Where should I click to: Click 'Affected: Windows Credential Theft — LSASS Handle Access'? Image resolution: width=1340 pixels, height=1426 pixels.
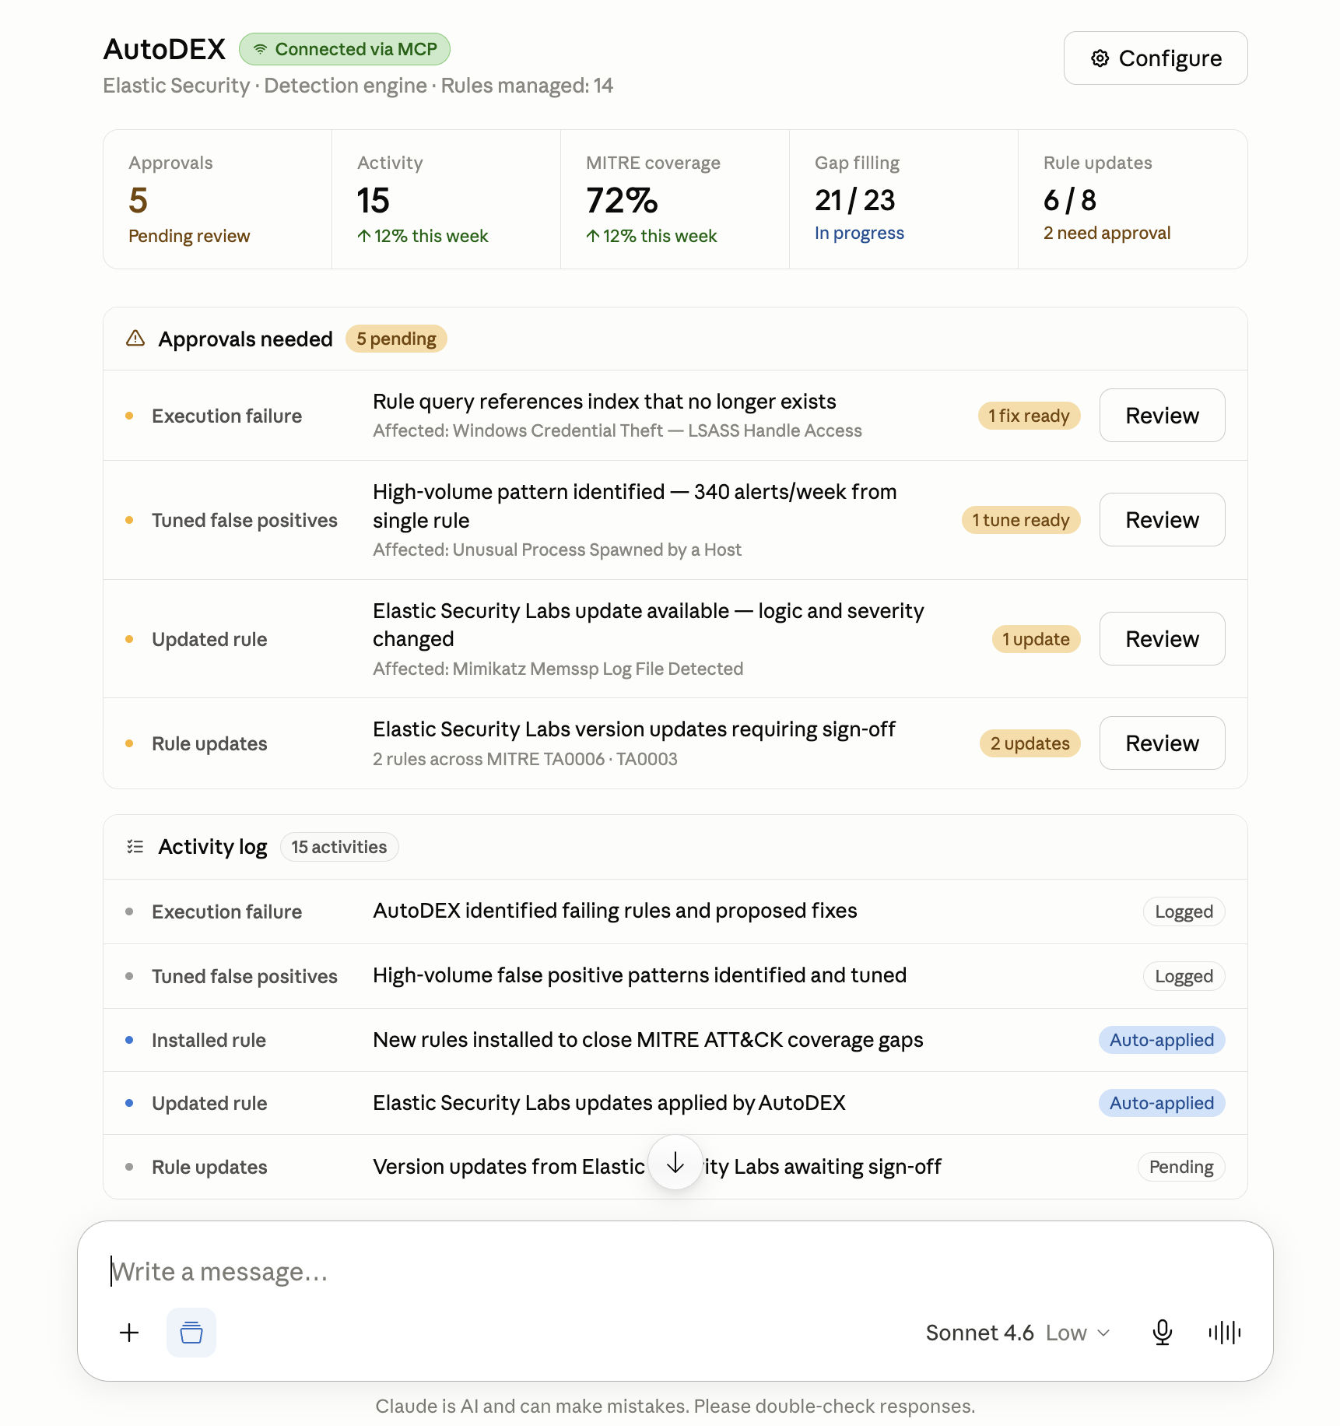[617, 430]
